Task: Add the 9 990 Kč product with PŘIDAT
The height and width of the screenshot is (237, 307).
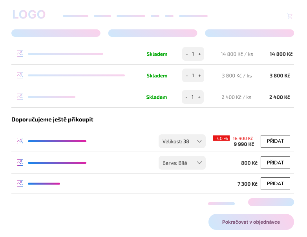Action: pyautogui.click(x=275, y=141)
